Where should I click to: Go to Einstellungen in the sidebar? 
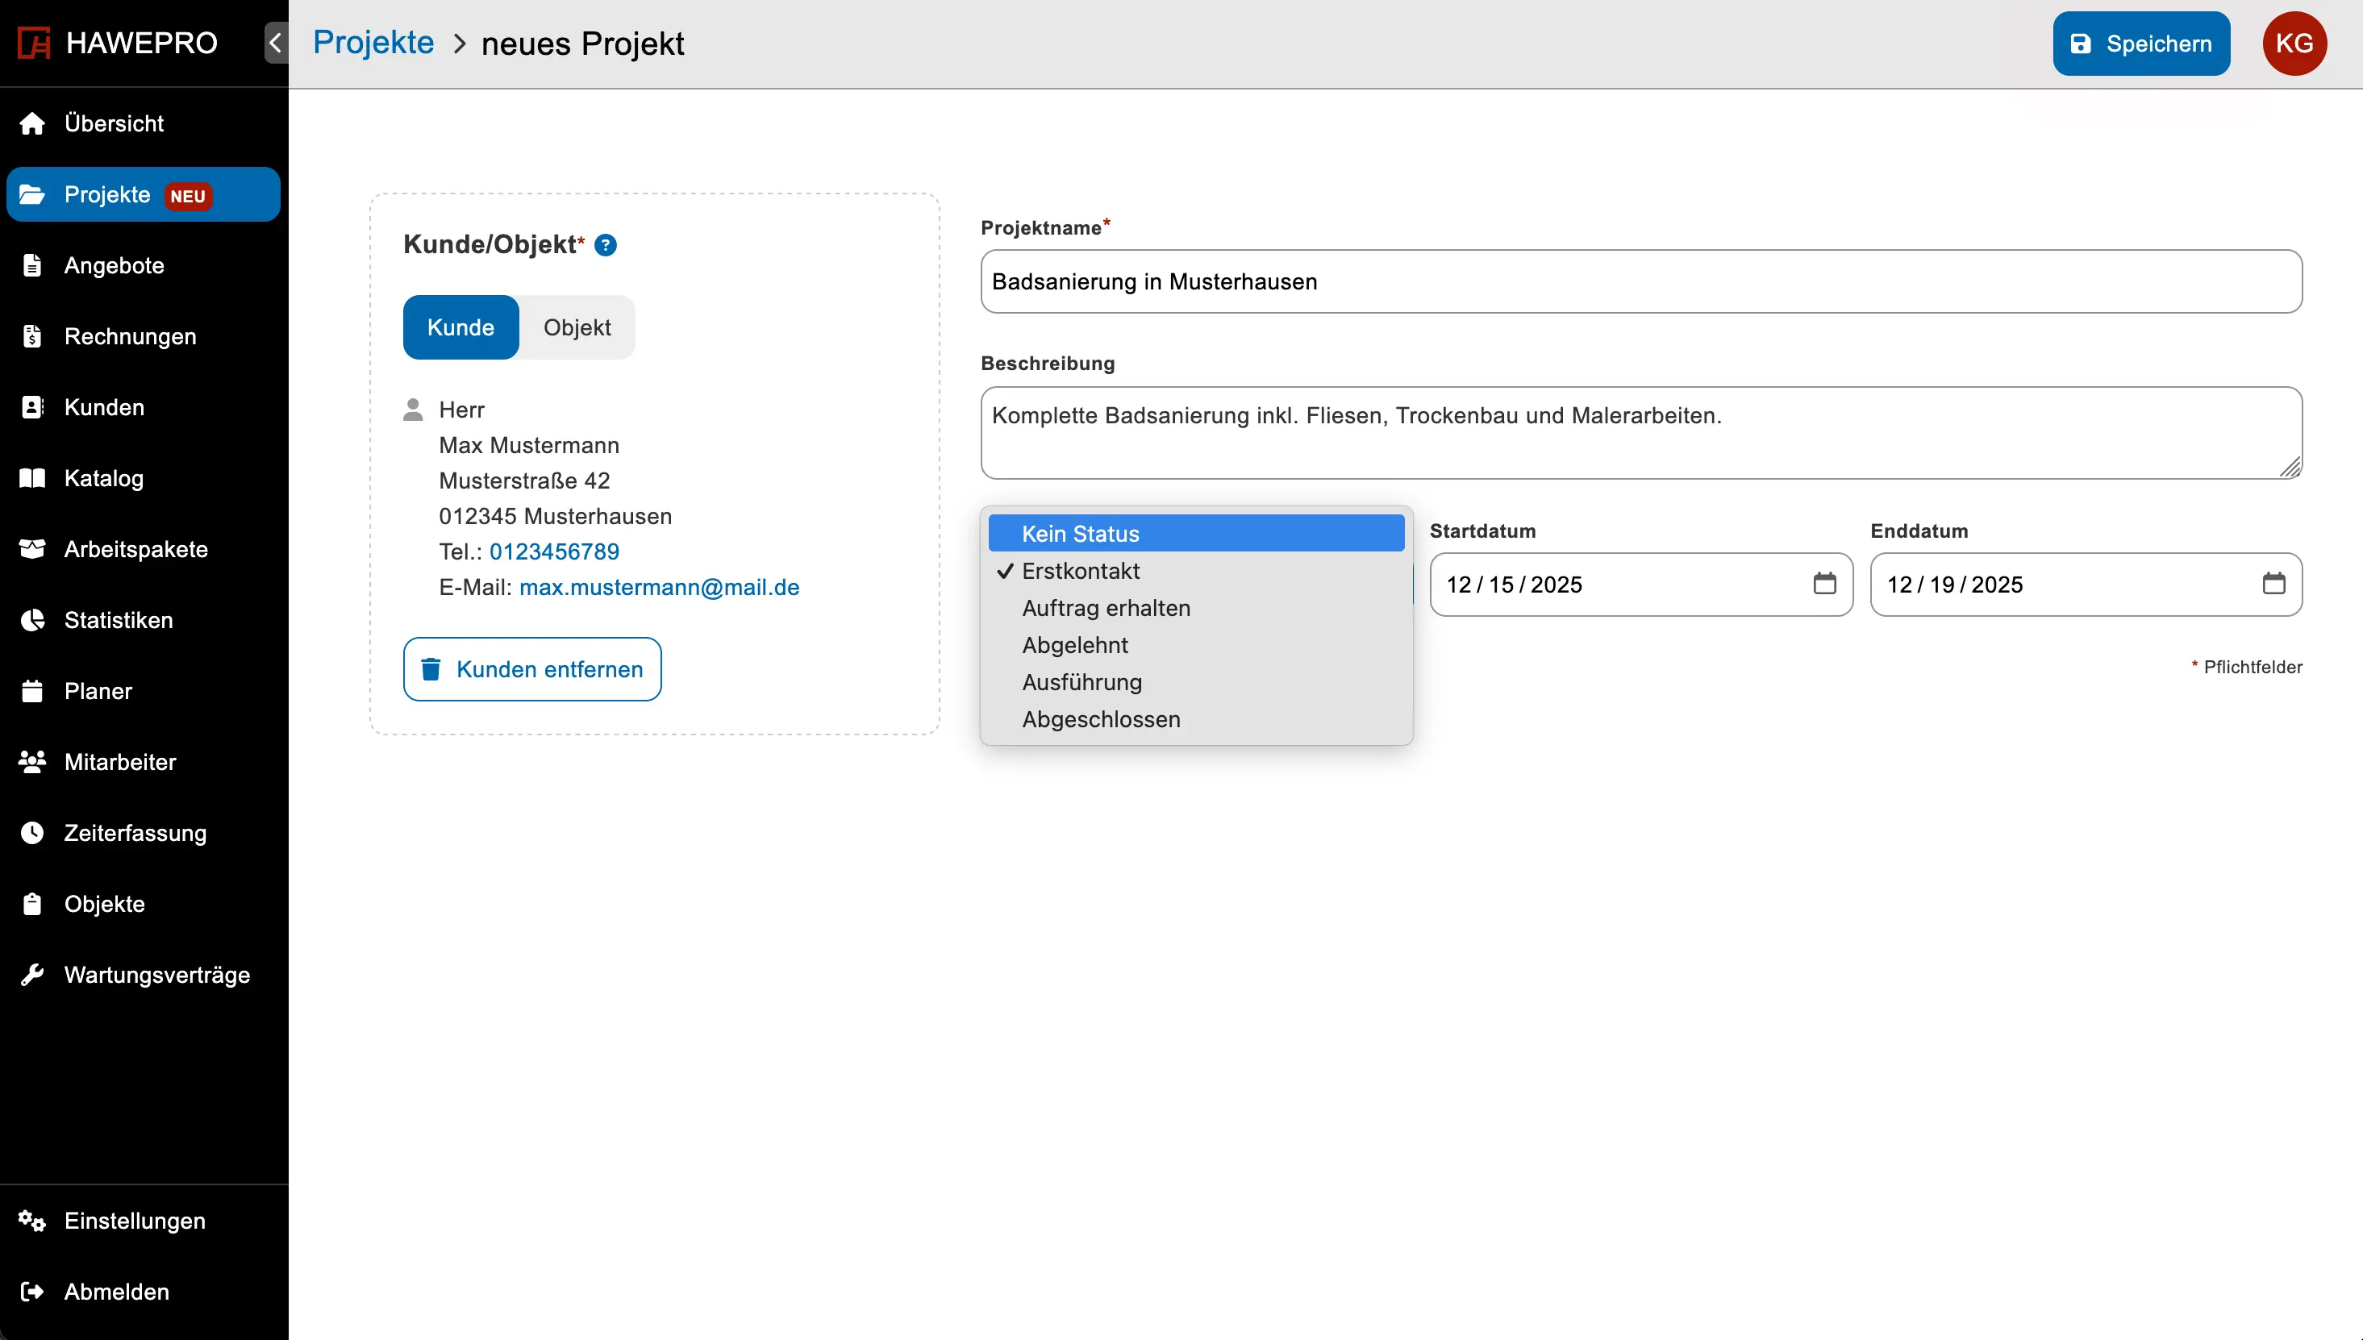click(x=135, y=1221)
